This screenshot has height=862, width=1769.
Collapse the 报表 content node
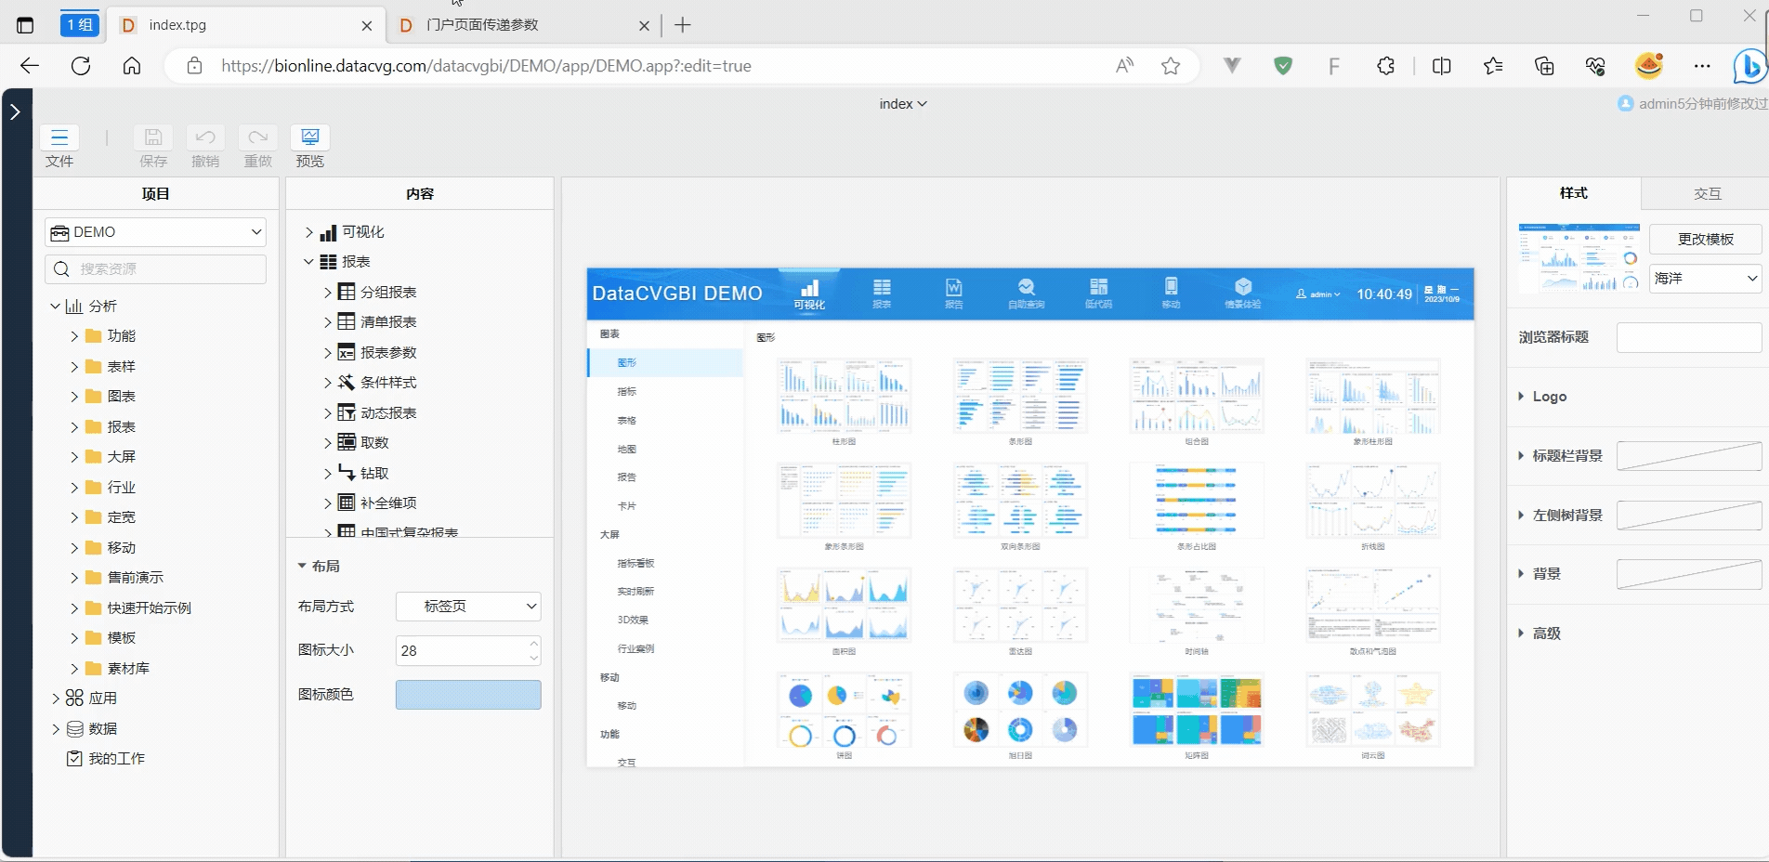[309, 262]
